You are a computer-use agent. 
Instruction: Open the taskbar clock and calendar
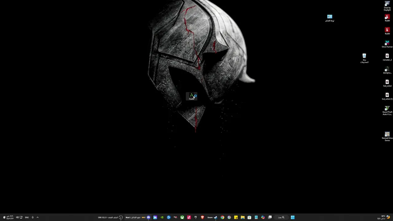point(10,217)
